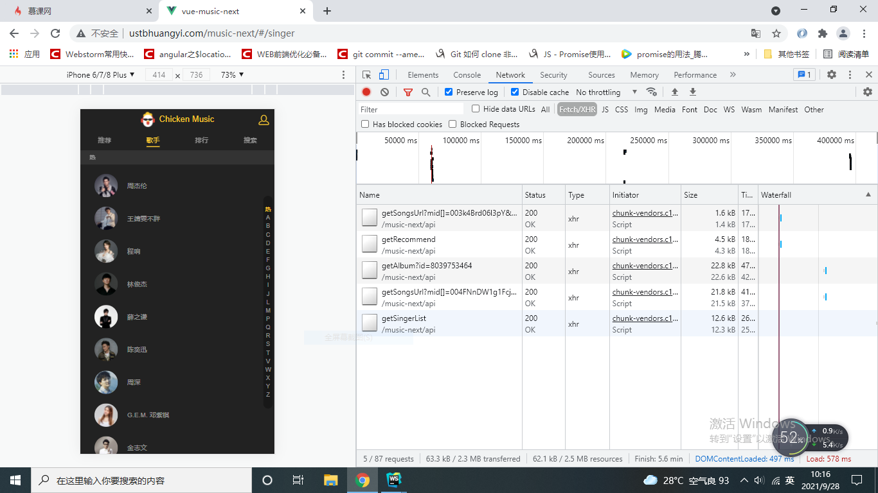Click the browser address bar
878x493 pixels.
[411, 33]
